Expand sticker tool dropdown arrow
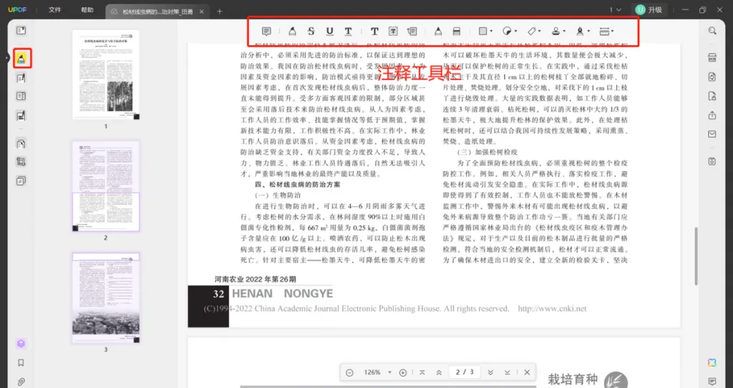This screenshot has height=388, width=733. pos(515,31)
